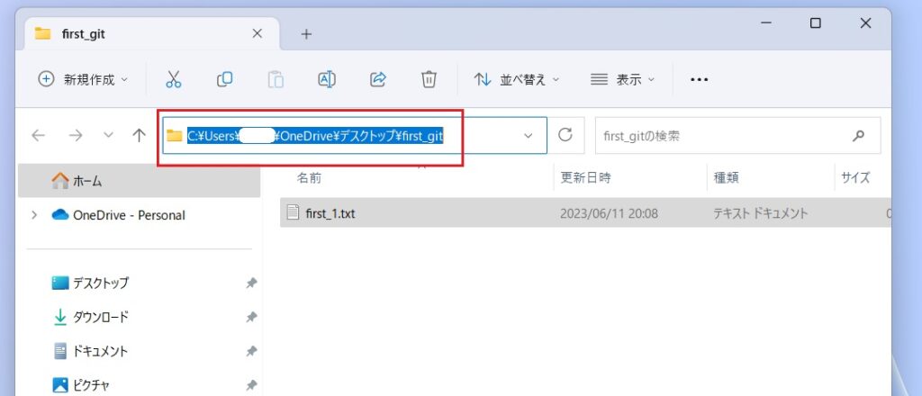The width and height of the screenshot is (922, 396).
Task: Open the 並べ替え sort menu
Action: click(517, 79)
